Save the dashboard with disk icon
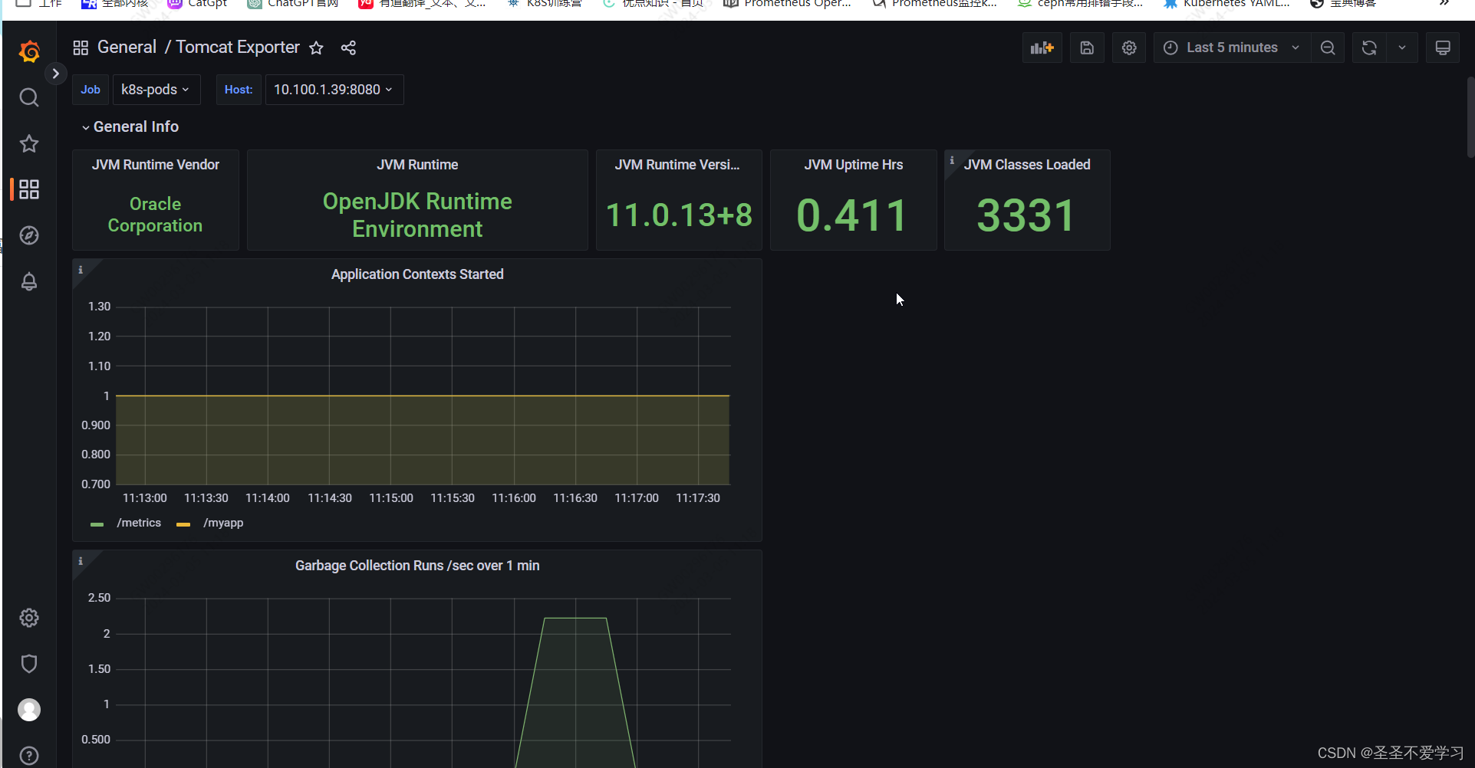The height and width of the screenshot is (768, 1475). point(1087,48)
